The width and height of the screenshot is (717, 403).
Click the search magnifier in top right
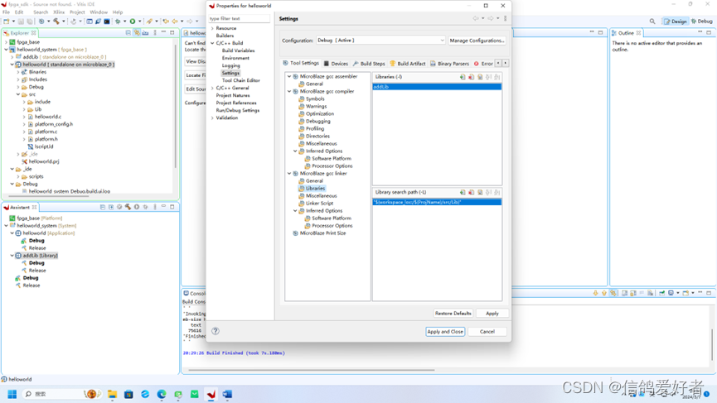[x=652, y=22]
